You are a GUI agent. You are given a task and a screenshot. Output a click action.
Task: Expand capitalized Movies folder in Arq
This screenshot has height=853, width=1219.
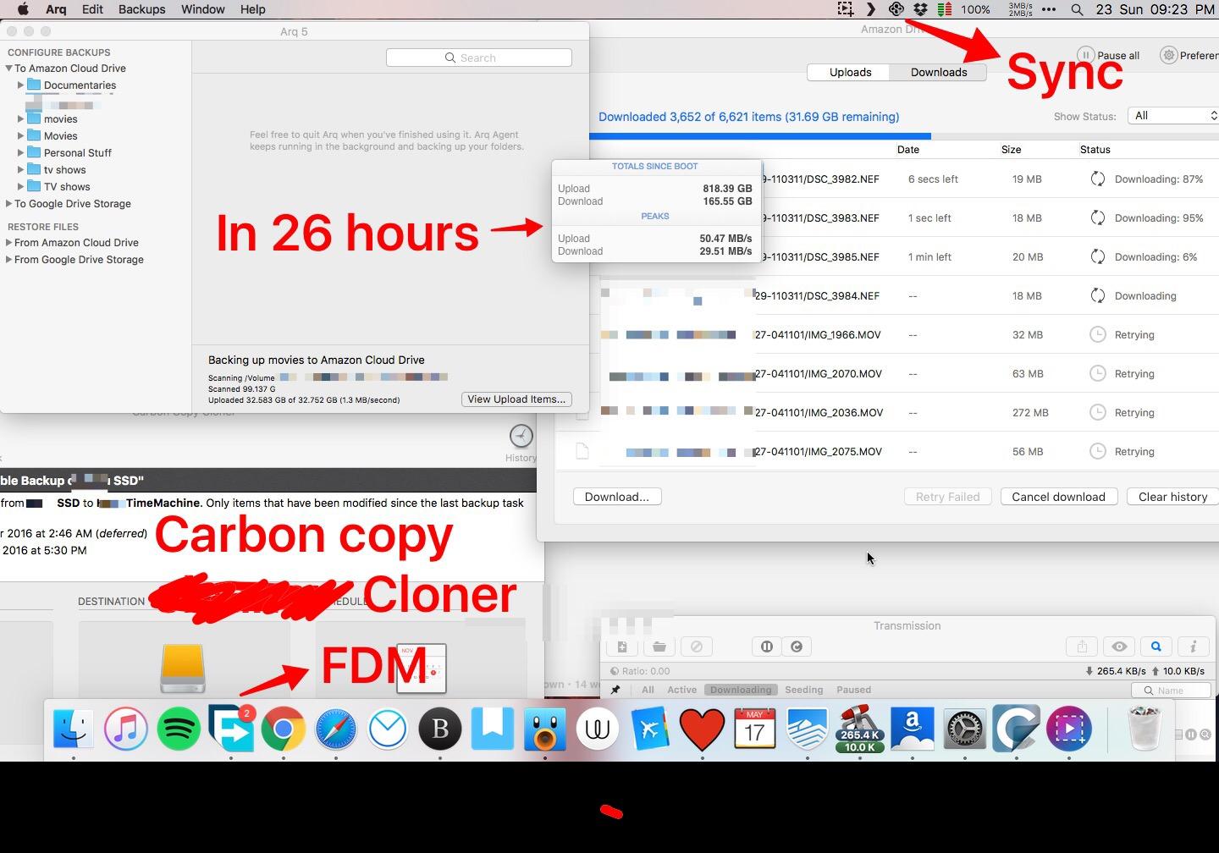[x=20, y=136]
